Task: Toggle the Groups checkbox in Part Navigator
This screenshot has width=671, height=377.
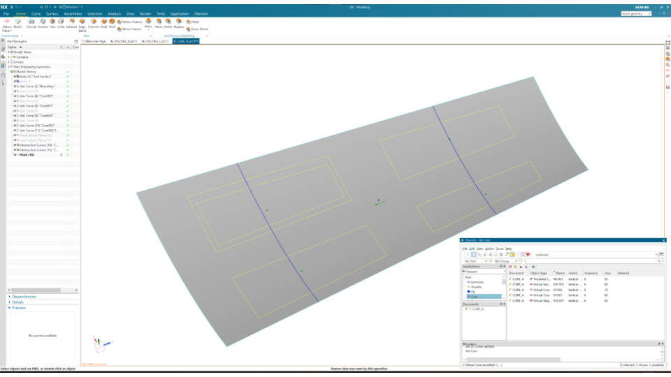Action: pyautogui.click(x=12, y=61)
